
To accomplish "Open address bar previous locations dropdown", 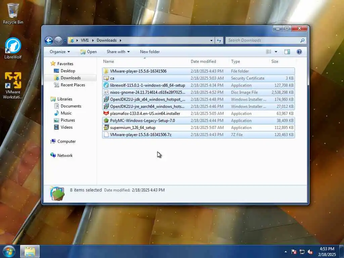I will click(x=211, y=40).
